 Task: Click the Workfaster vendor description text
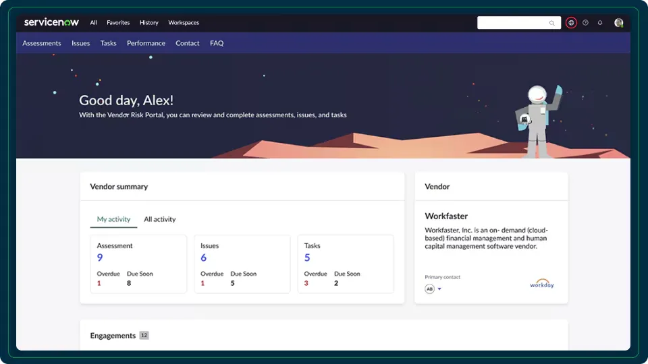pos(486,238)
